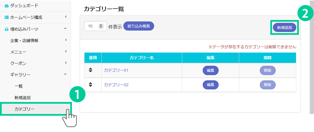This screenshot has height=132, width=314.
Task: Click the items-per-page number stepper
Action: point(101,26)
